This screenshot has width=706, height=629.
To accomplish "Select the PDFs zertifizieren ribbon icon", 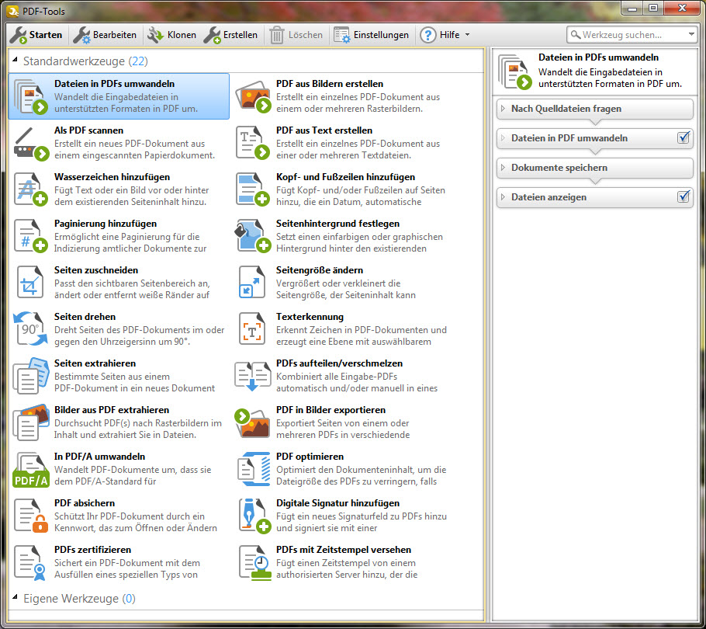I will coord(30,563).
